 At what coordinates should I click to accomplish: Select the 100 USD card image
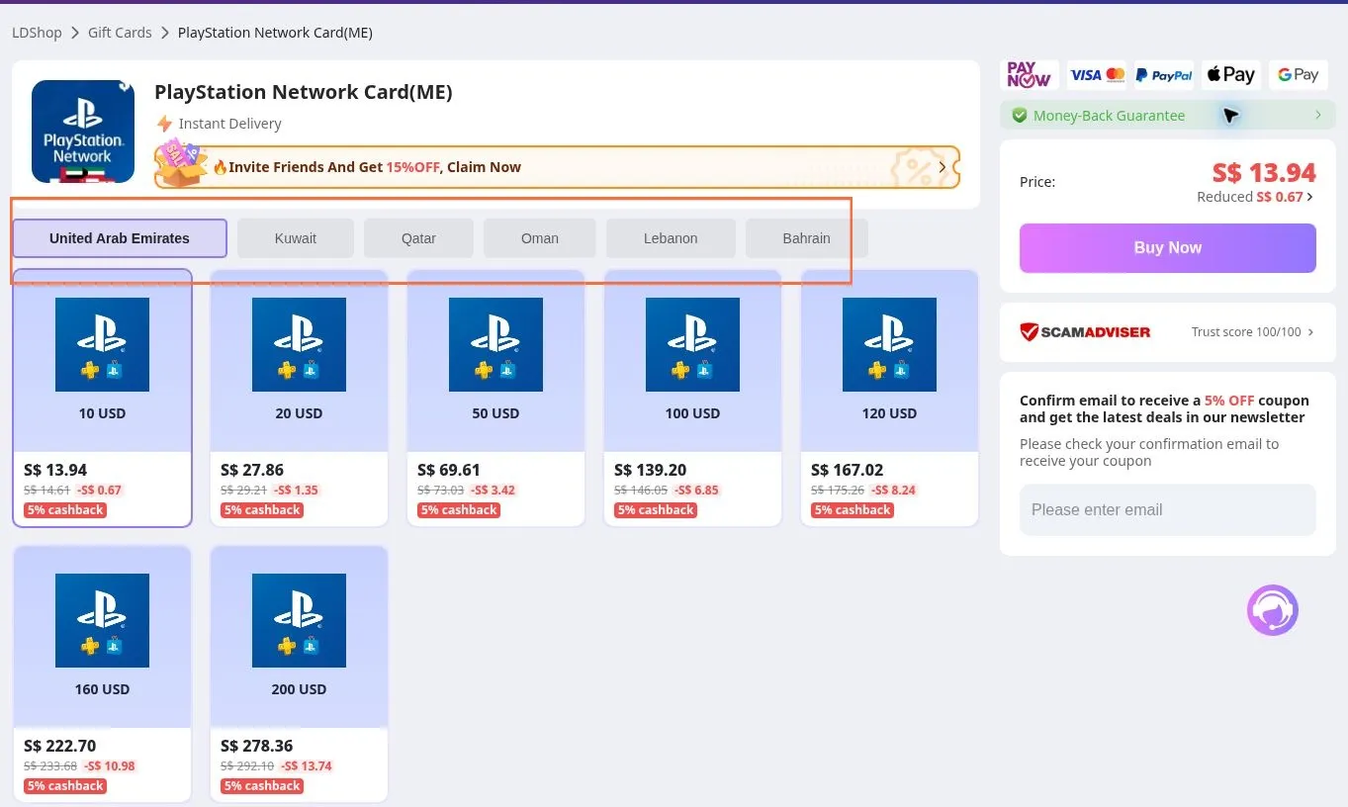point(692,344)
